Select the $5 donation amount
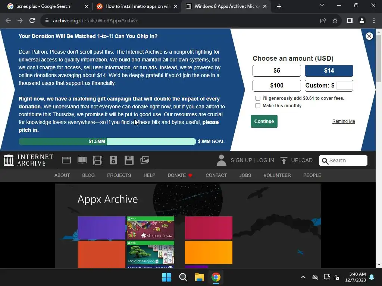The image size is (382, 286). (277, 71)
